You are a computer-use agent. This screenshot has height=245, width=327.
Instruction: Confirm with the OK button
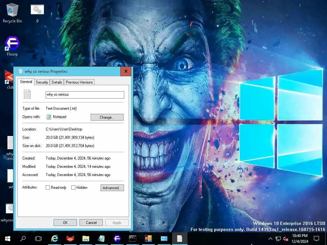pos(65,222)
